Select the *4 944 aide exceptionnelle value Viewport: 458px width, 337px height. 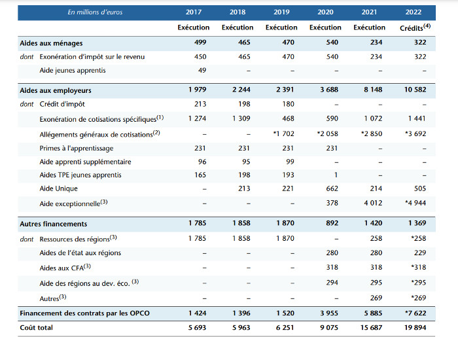click(x=414, y=204)
